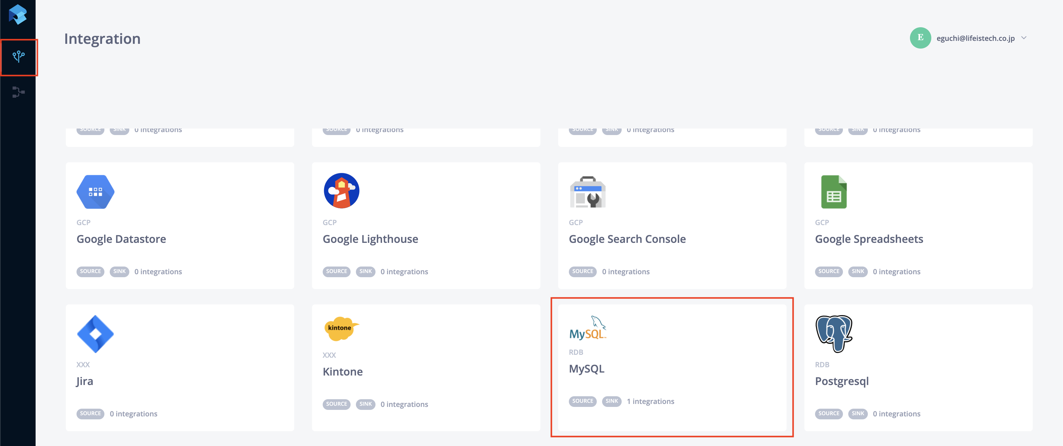This screenshot has width=1063, height=446.
Task: Open the Integration sidebar icon
Action: (19, 57)
